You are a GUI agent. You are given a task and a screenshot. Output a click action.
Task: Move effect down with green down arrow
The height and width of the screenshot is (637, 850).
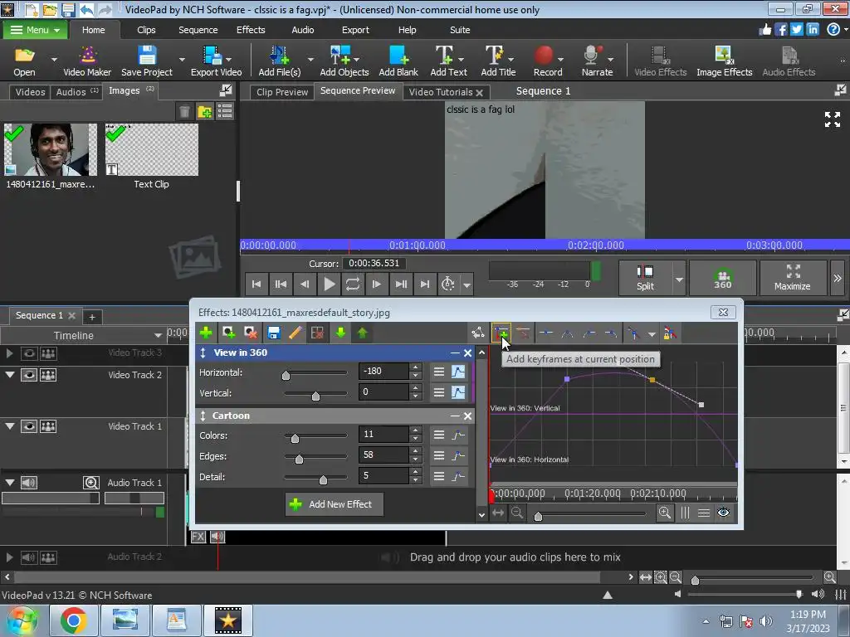340,333
